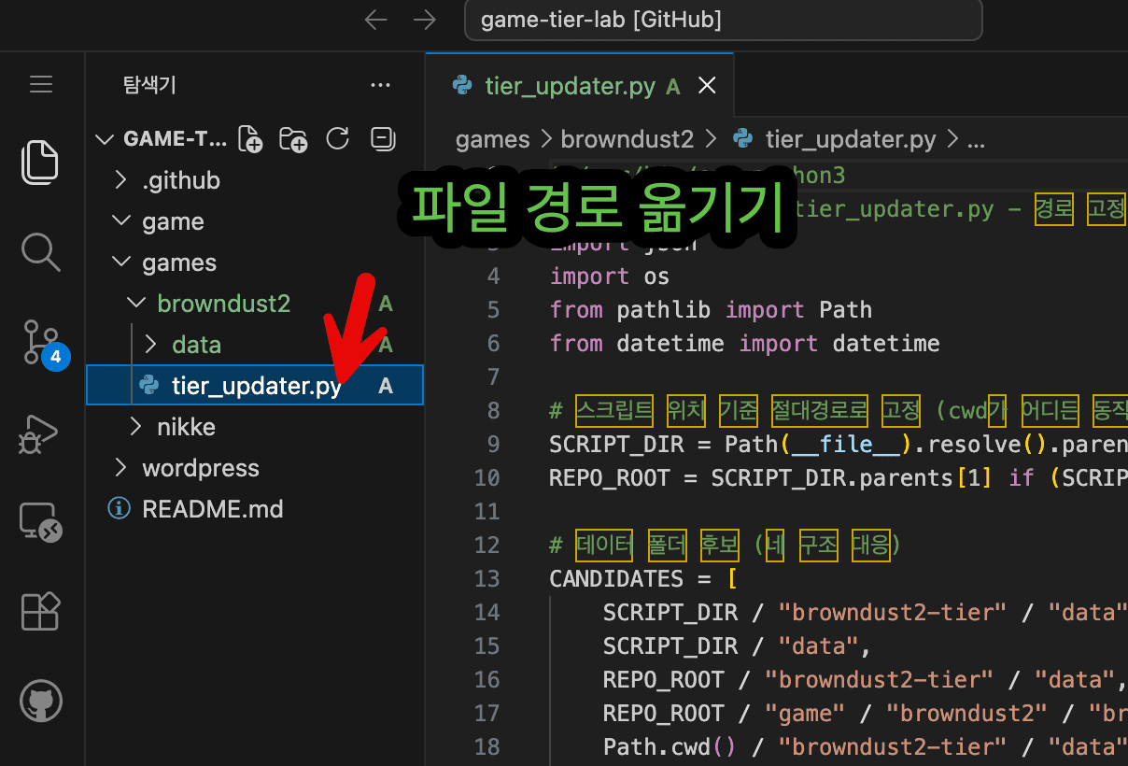Expand the .github folder
This screenshot has width=1128, height=766.
tap(254, 180)
